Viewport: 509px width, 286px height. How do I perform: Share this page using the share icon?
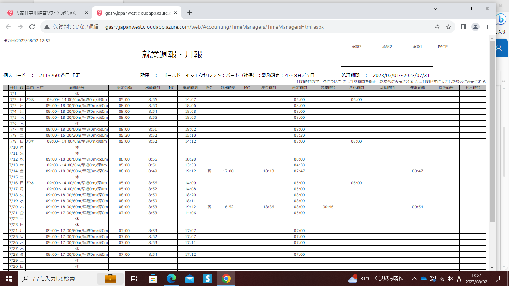[437, 27]
